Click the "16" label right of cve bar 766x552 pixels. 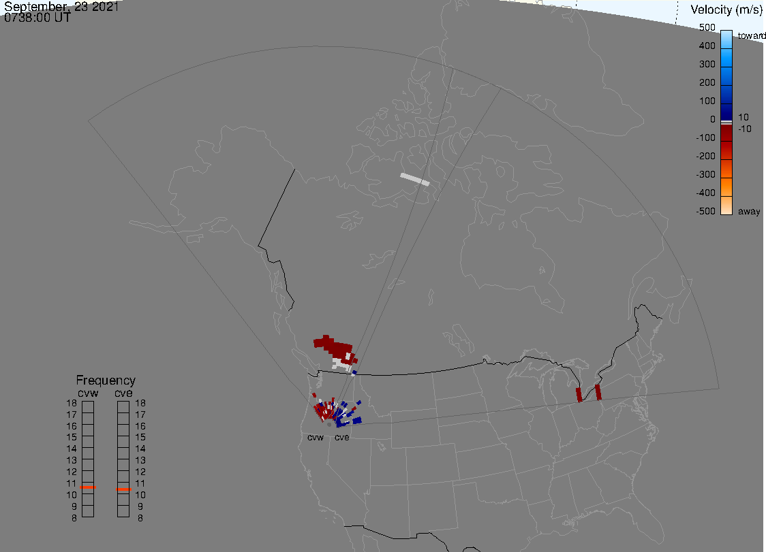point(140,425)
